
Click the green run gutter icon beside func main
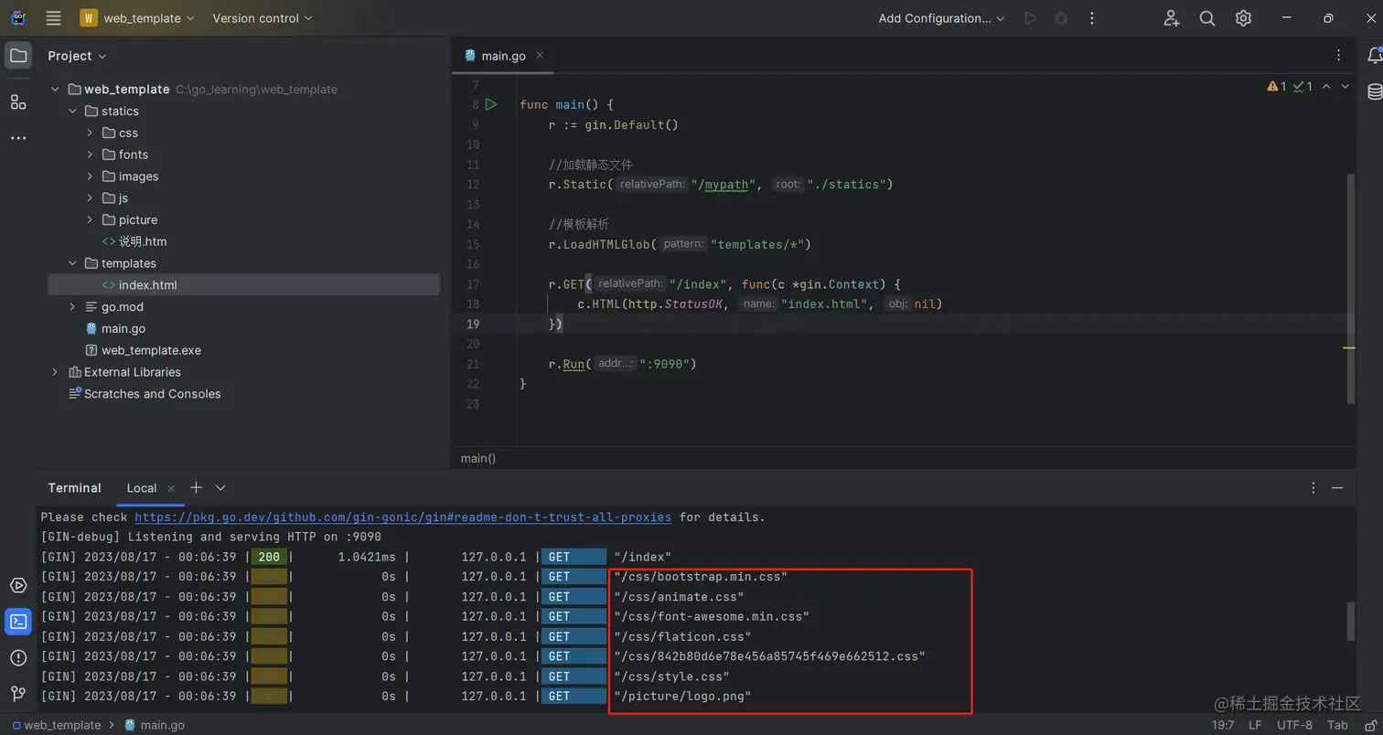pyautogui.click(x=491, y=104)
